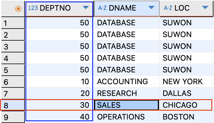The width and height of the screenshot is (214, 123).
Task: Click DEPTNO 50 cell in row 4
Action: tap(59, 58)
